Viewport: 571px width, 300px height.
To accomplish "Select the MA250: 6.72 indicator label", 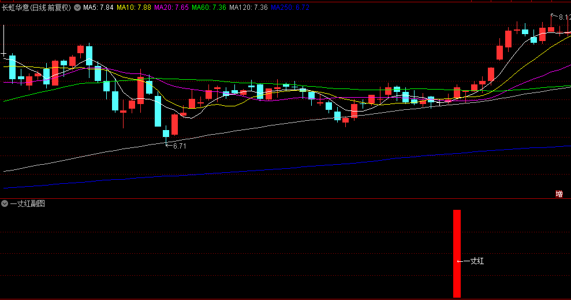I will (290, 8).
